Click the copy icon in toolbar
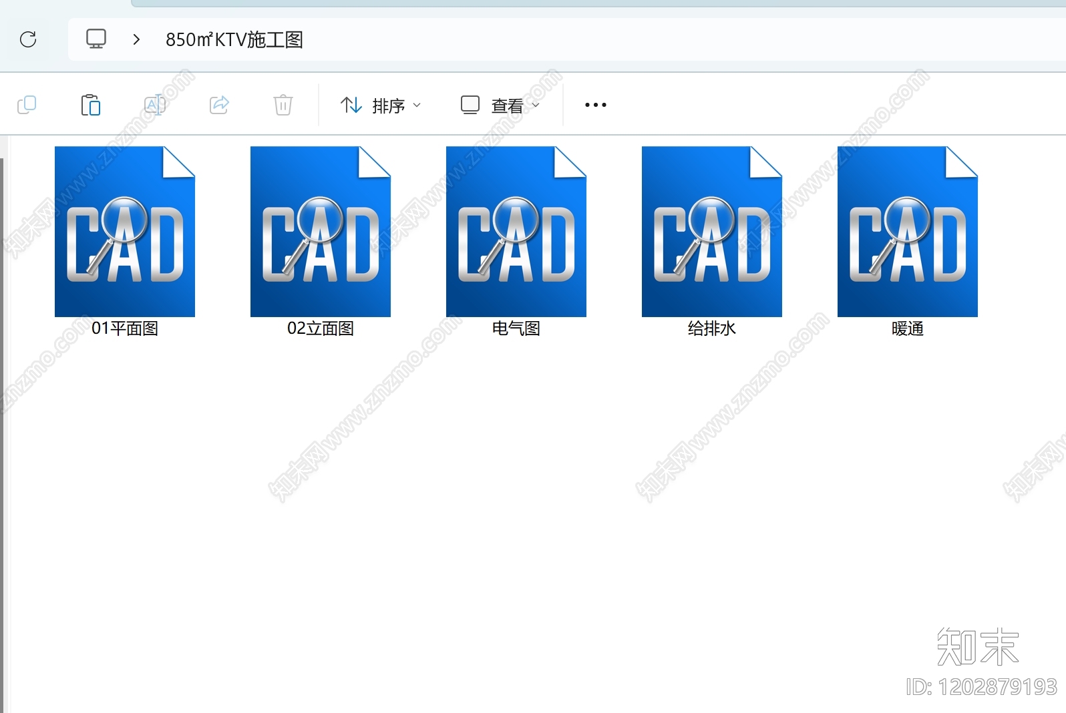Image resolution: width=1066 pixels, height=713 pixels. [x=27, y=105]
